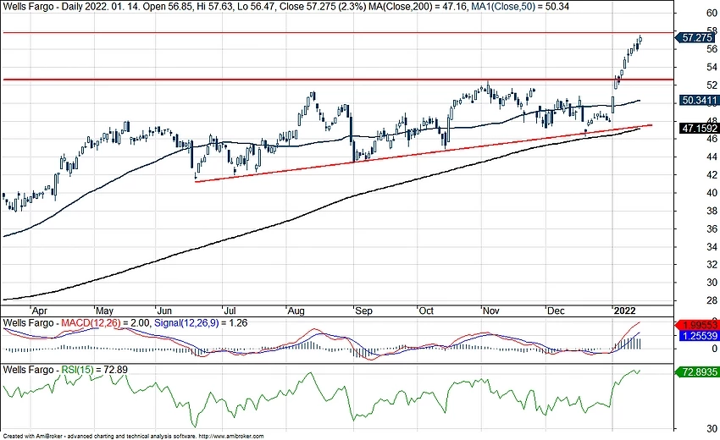The width and height of the screenshot is (720, 440).
Task: Click the 54 price axis label
Action: [712, 68]
